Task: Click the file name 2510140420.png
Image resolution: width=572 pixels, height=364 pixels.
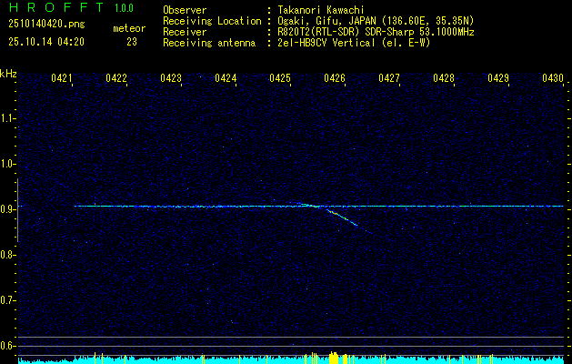Action: click(46, 25)
